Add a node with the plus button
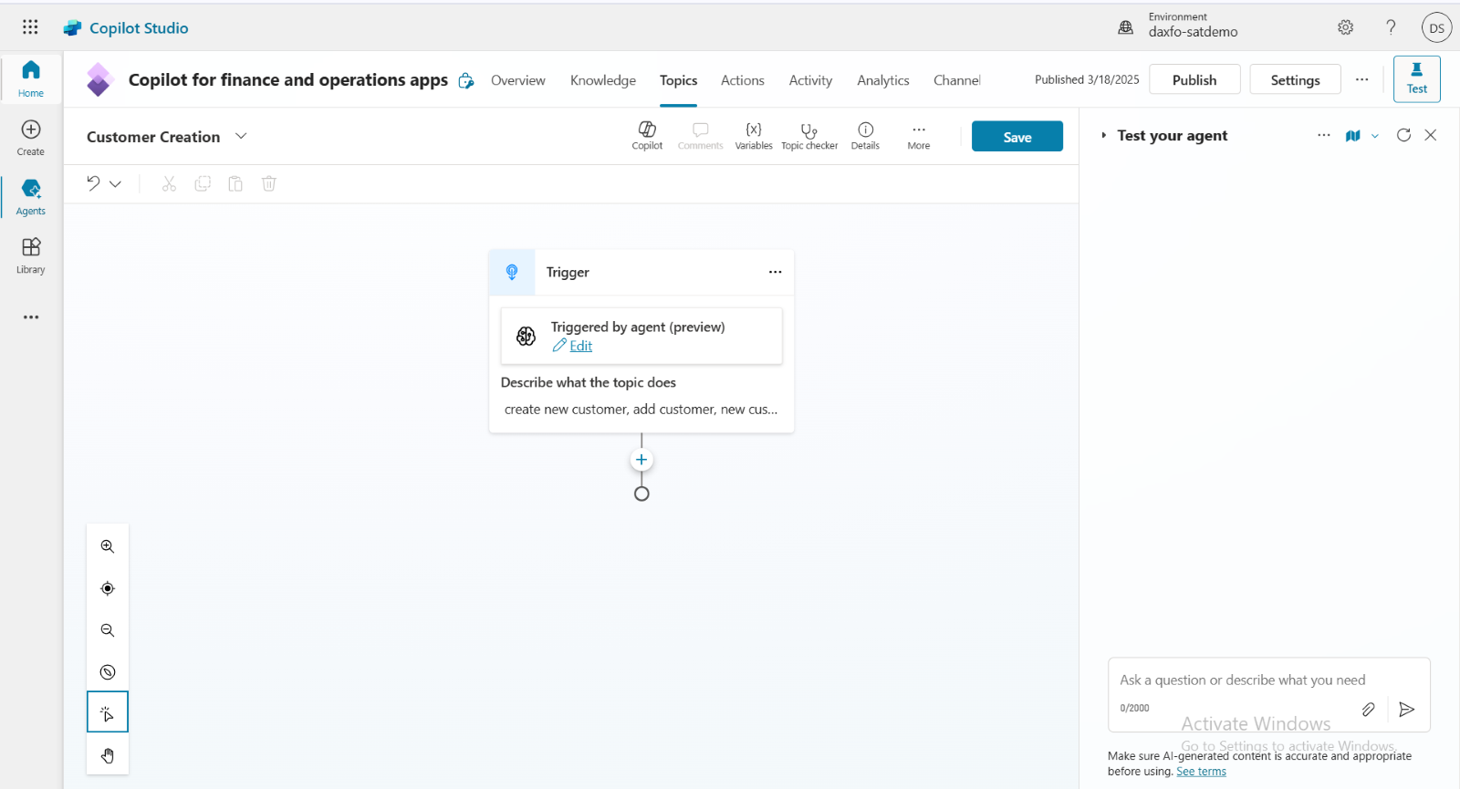This screenshot has height=789, width=1460. coord(641,460)
